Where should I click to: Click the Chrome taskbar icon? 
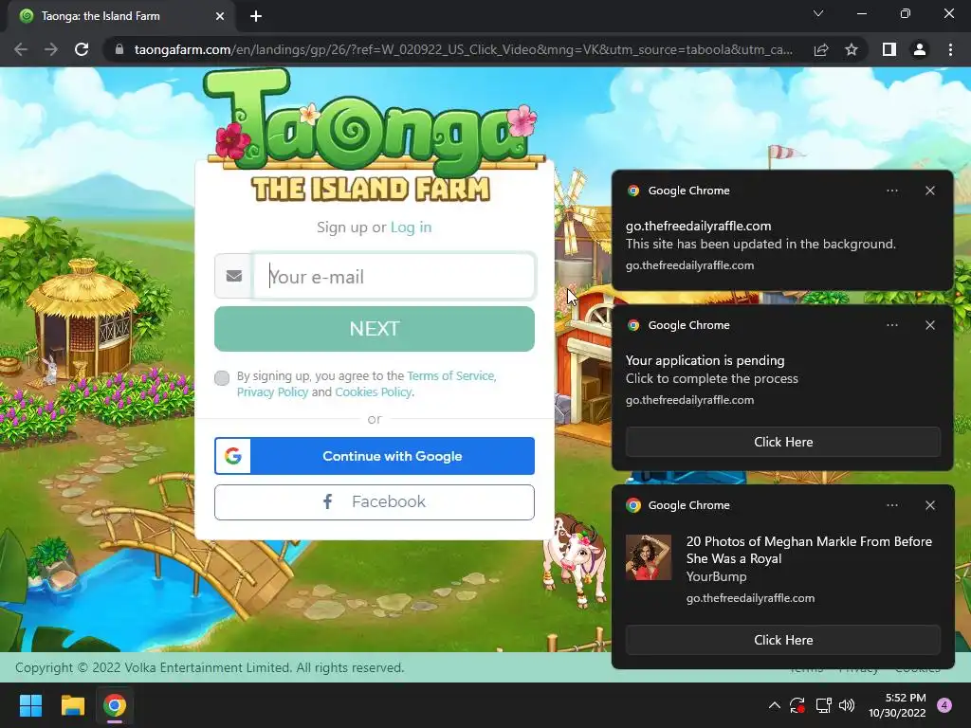pyautogui.click(x=115, y=705)
